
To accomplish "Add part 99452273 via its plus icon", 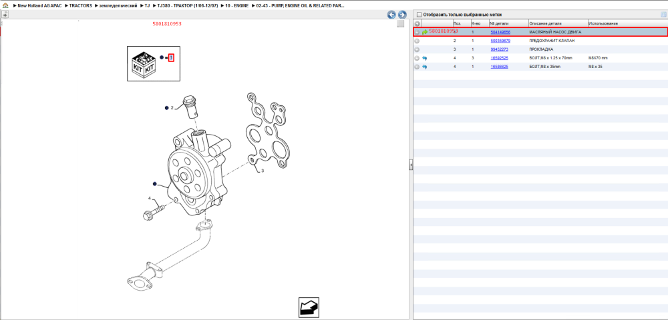I will pyautogui.click(x=417, y=49).
